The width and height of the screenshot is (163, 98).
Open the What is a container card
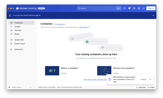pos(70,71)
